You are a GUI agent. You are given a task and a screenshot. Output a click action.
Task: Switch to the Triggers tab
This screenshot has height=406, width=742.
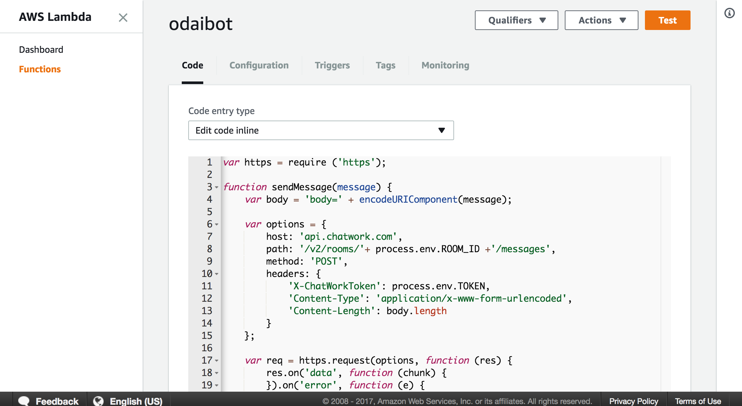[x=332, y=65]
